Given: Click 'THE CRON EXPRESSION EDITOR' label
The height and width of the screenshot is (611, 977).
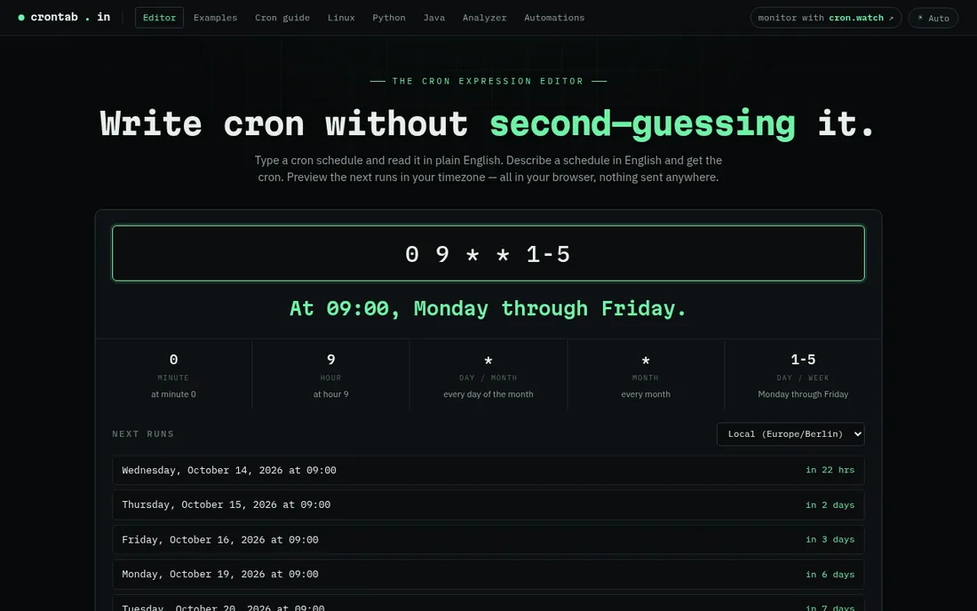Looking at the screenshot, I should coord(488,81).
